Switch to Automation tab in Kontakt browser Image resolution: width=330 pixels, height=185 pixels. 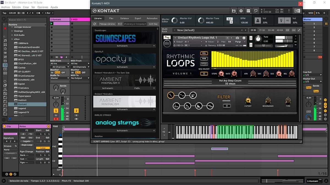pos(152,18)
